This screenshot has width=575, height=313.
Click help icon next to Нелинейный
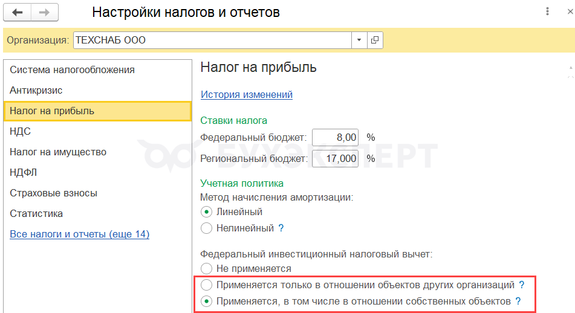[281, 228]
